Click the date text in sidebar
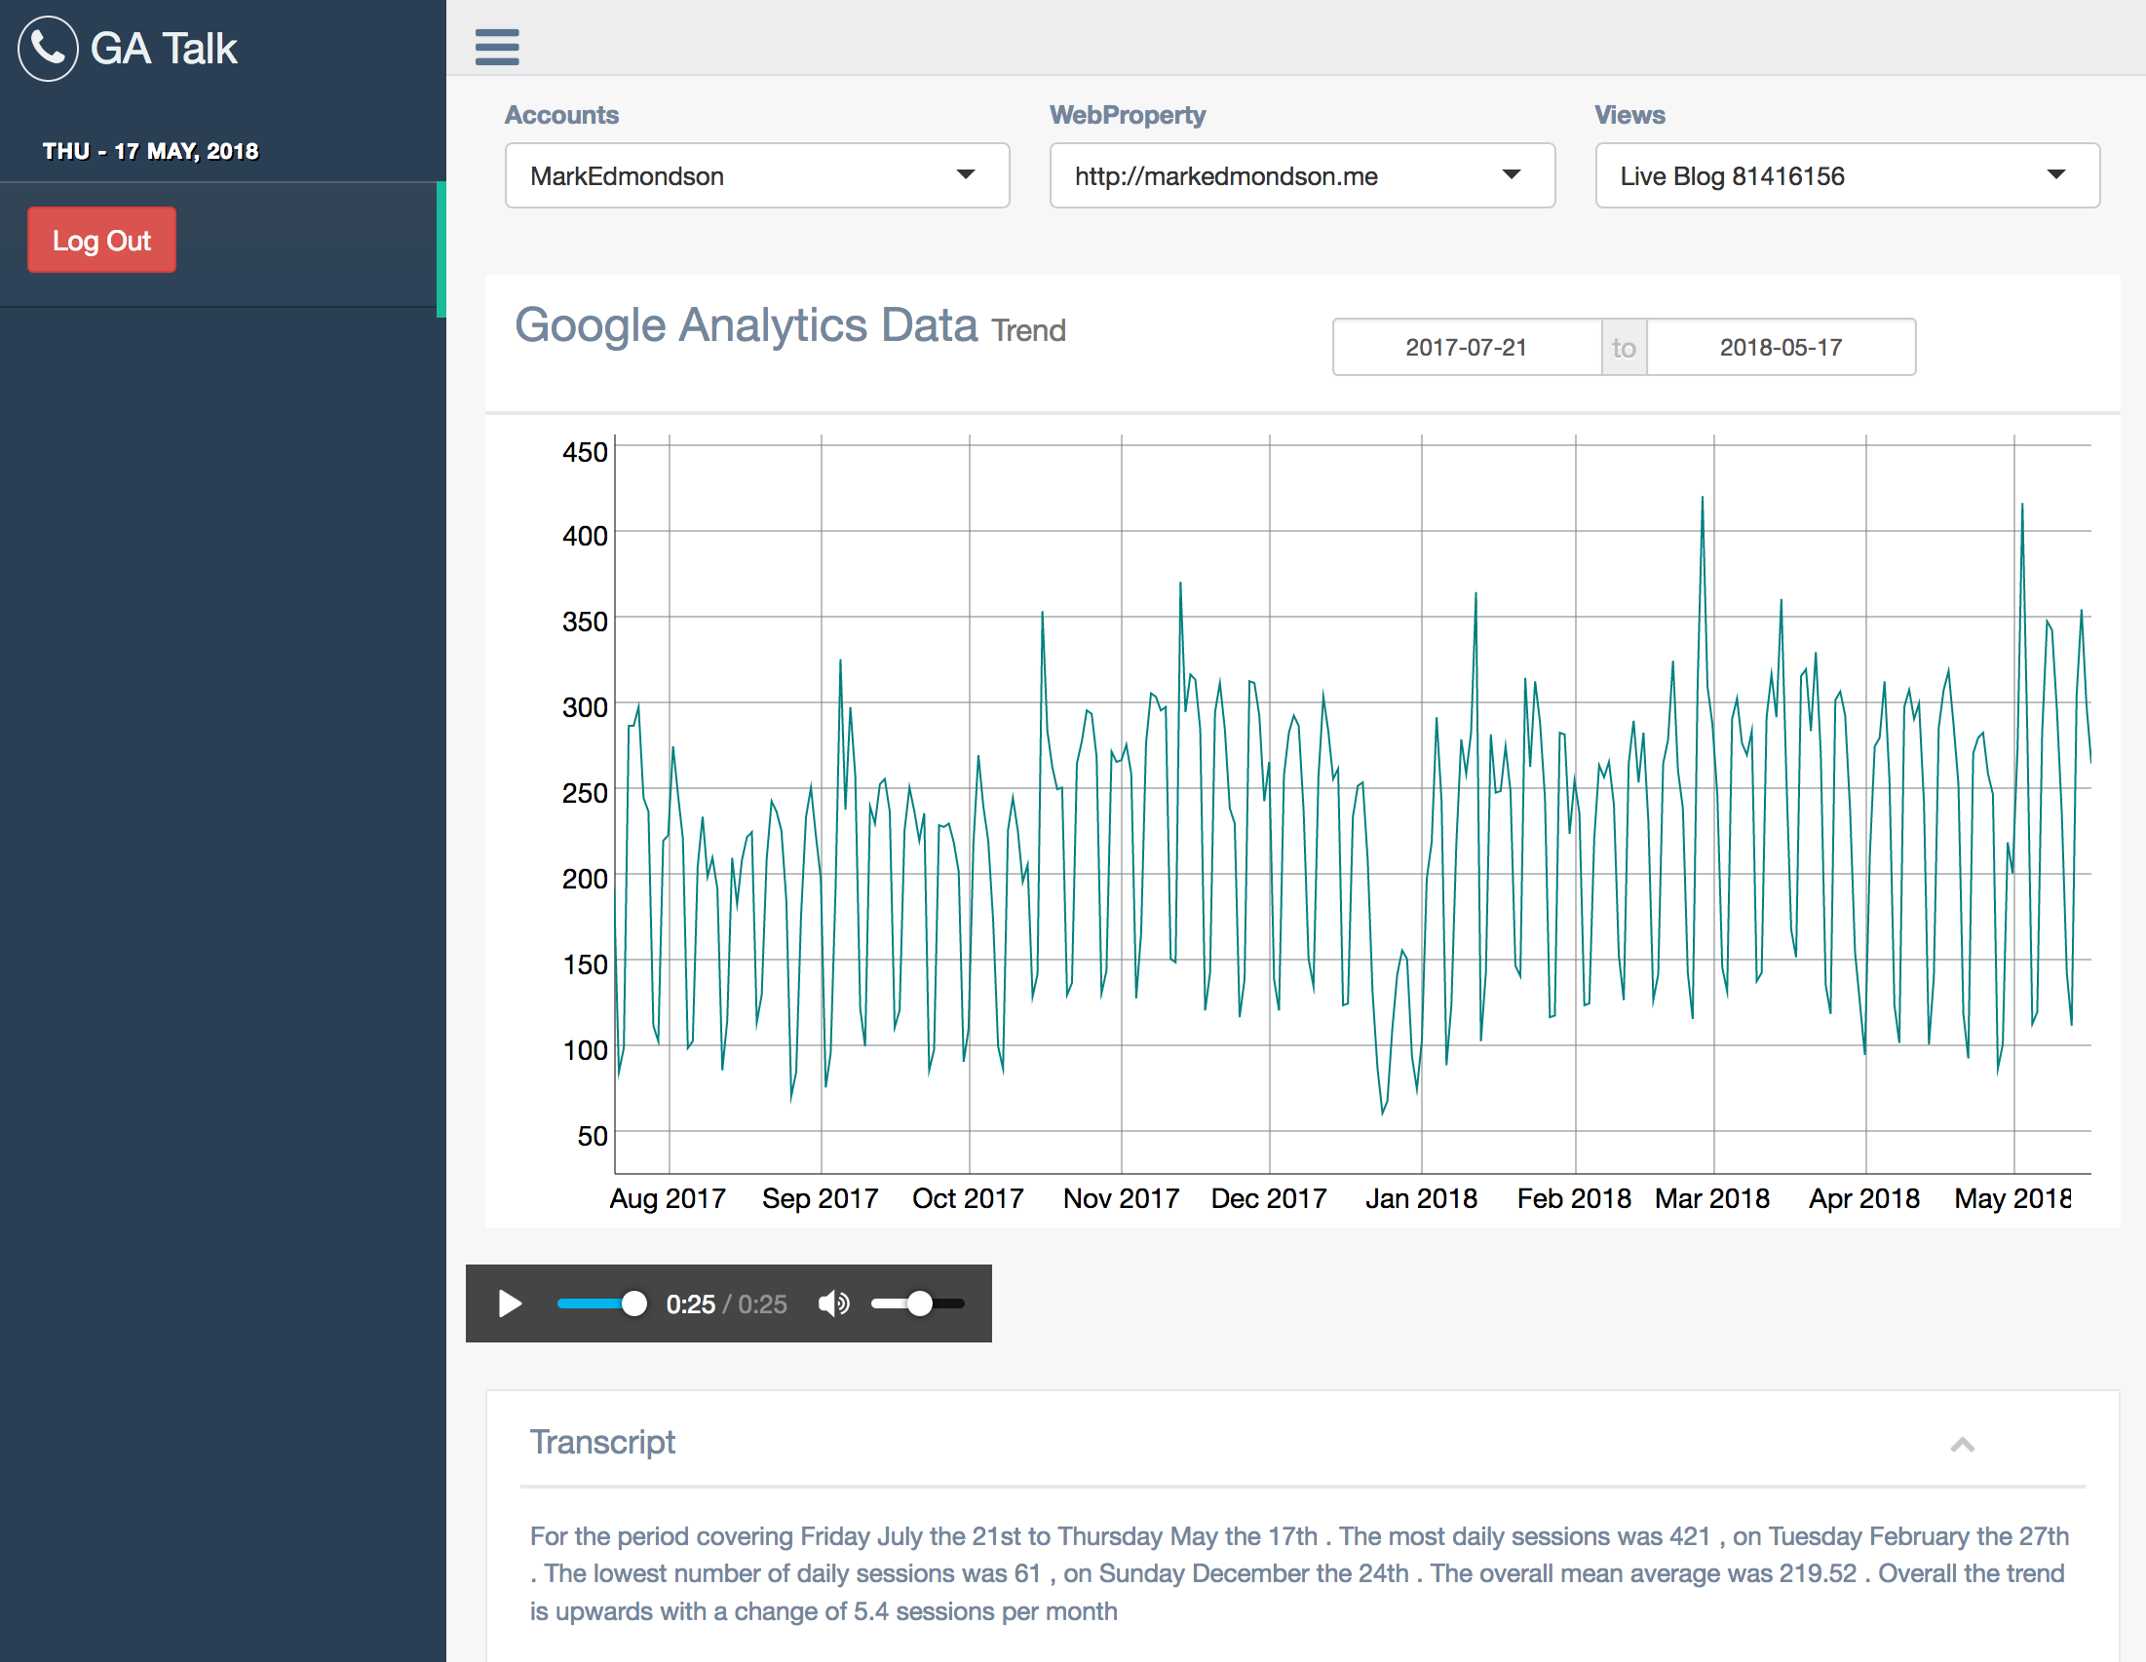This screenshot has height=1662, width=2146. point(150,151)
